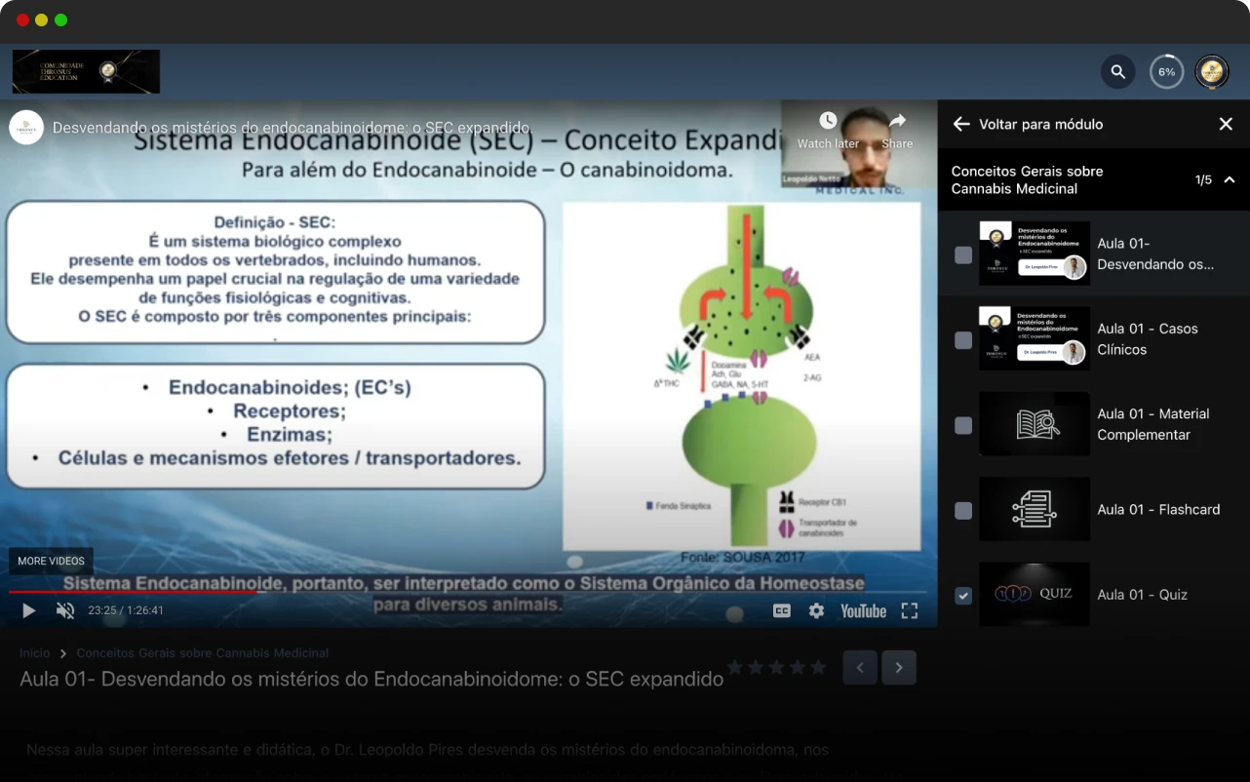Open the Quiz lesson thumbnail
The image size is (1250, 782).
pos(1035,594)
